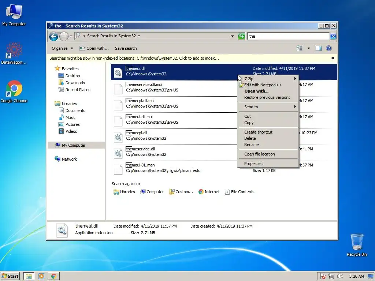The height and width of the screenshot is (281, 375).
Task: Search again in Custom... location
Action: [x=181, y=192]
